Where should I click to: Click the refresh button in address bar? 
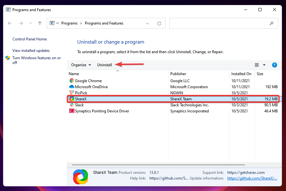click(159, 23)
